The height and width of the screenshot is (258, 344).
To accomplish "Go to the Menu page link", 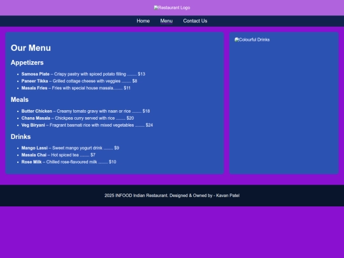I will point(166,21).
